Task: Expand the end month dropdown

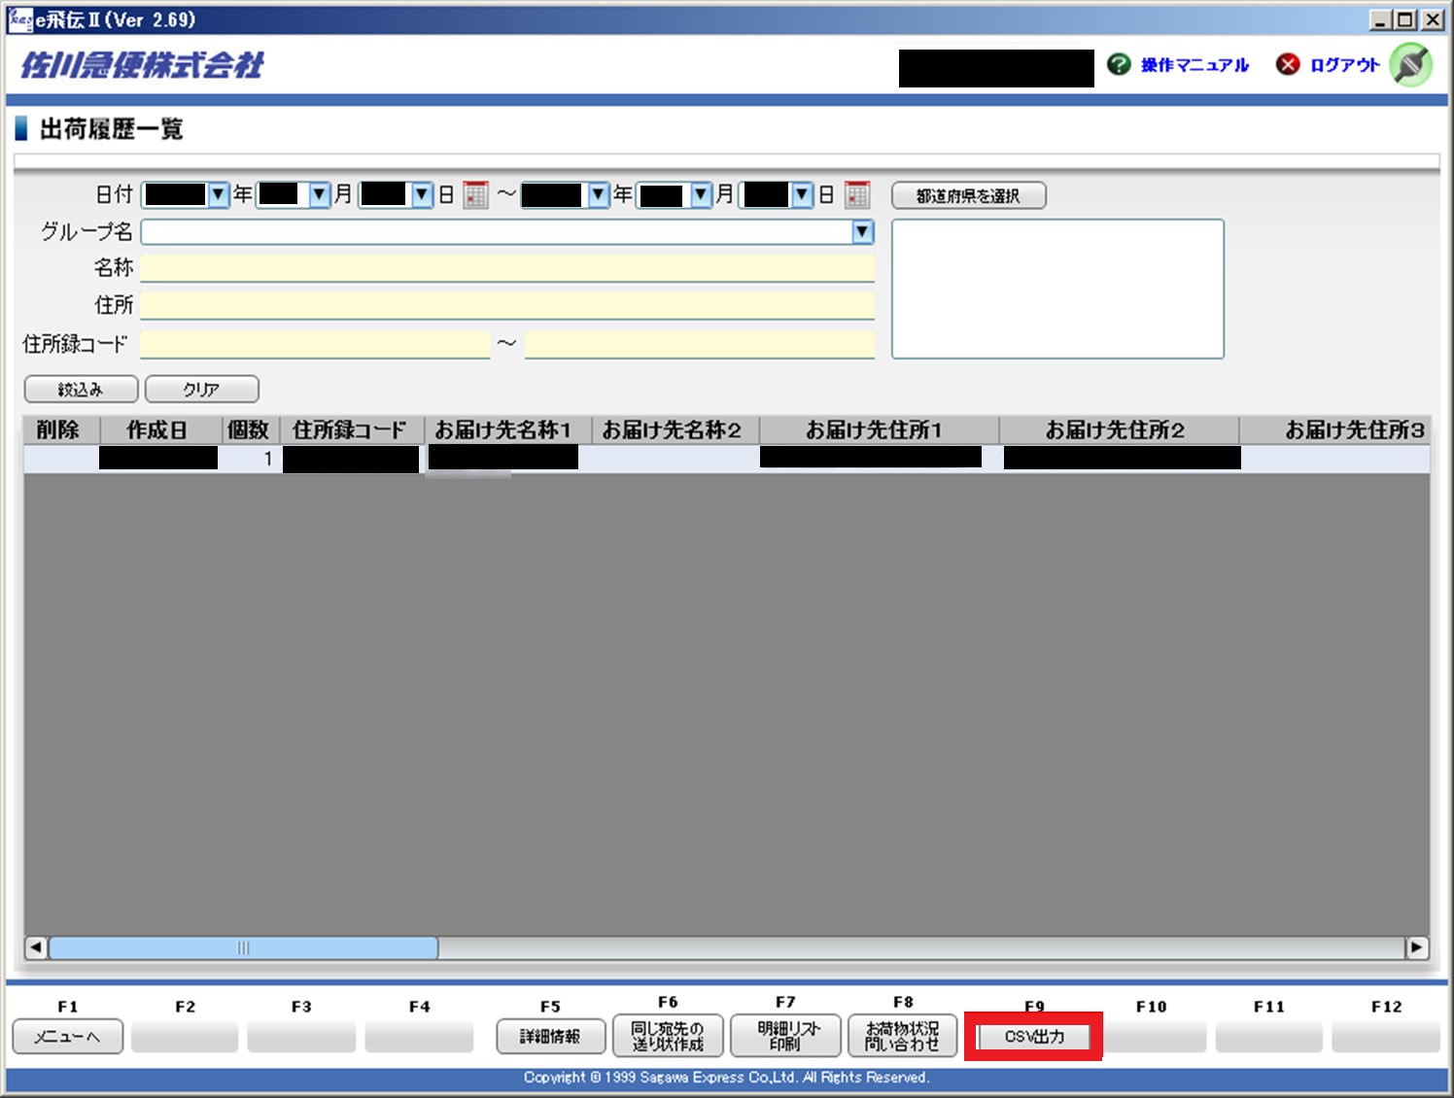Action: tap(701, 195)
